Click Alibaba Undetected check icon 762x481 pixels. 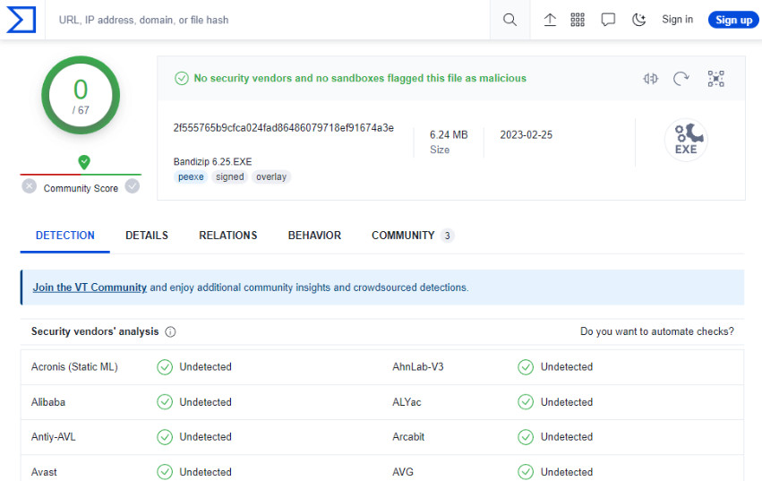pyautogui.click(x=165, y=402)
